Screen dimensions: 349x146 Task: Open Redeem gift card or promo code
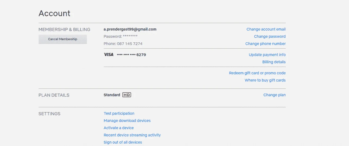click(257, 73)
